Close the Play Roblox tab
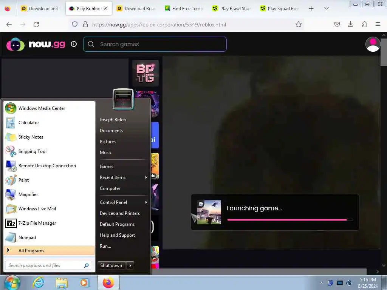 [x=106, y=8]
